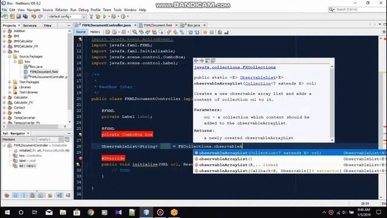Switch to the Services panel tab
The height and width of the screenshot is (218, 387).
click(30, 25)
